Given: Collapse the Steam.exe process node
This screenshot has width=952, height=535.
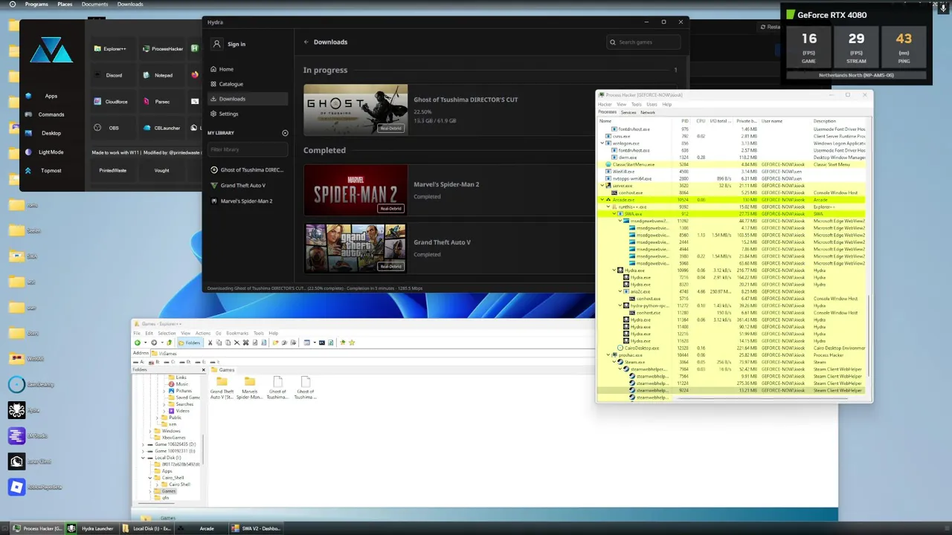Looking at the screenshot, I should (x=614, y=363).
